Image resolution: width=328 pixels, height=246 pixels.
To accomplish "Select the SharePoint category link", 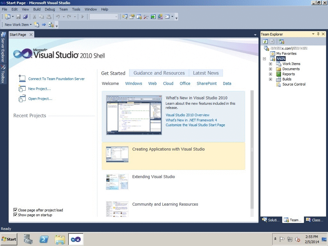I will coord(207,84).
